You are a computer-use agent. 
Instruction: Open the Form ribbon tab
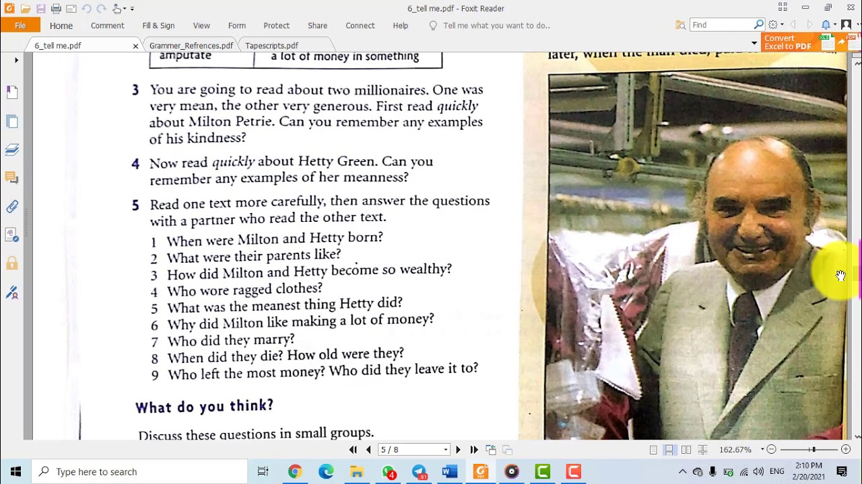click(x=236, y=26)
